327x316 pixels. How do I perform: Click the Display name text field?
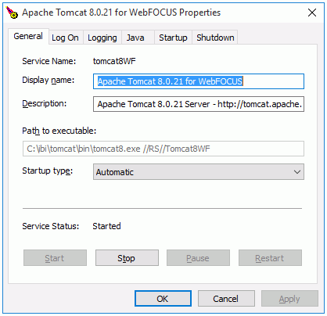[199, 81]
